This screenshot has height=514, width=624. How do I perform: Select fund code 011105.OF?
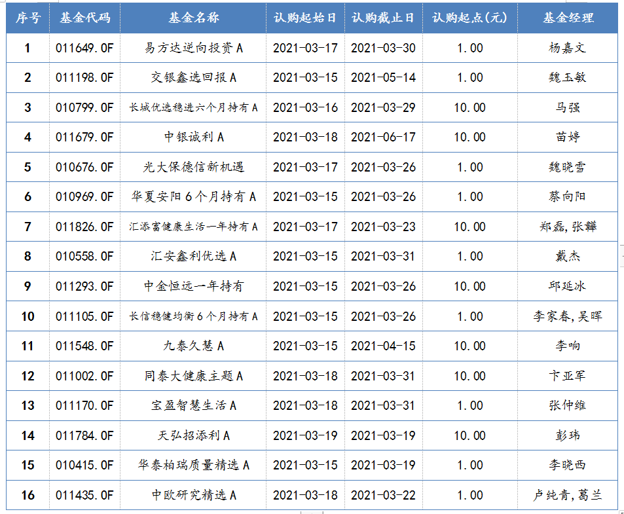point(84,317)
